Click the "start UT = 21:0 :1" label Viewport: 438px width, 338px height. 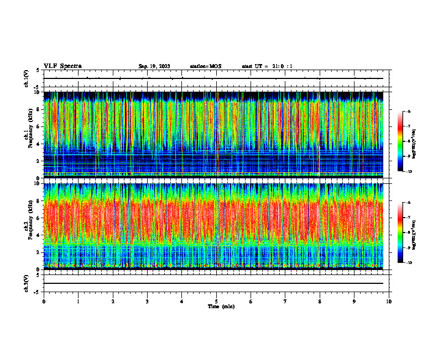tap(267, 66)
